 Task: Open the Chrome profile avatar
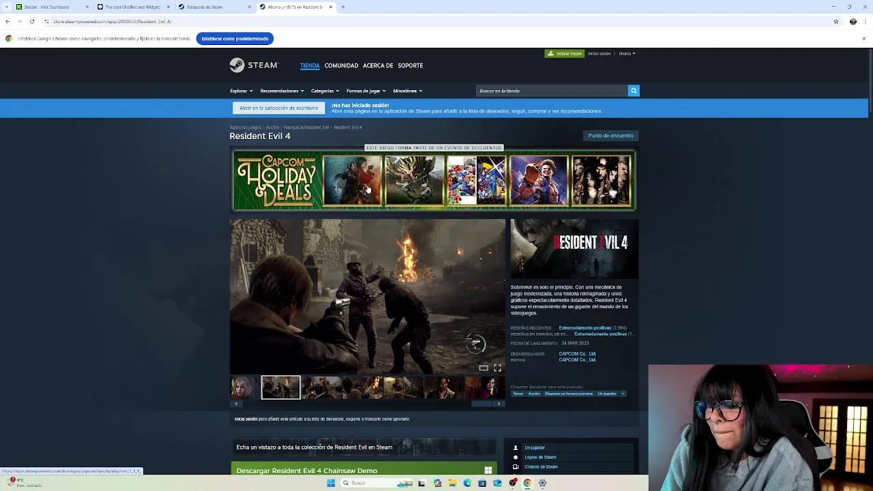click(x=853, y=21)
